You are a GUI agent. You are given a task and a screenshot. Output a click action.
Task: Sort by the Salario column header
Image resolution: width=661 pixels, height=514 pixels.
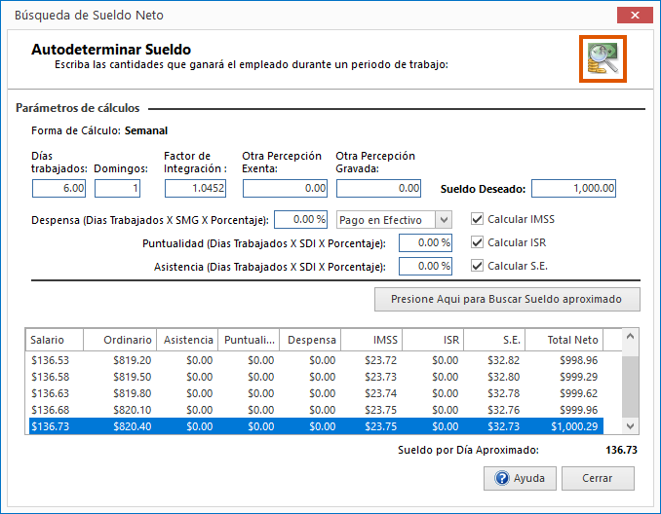coord(54,340)
